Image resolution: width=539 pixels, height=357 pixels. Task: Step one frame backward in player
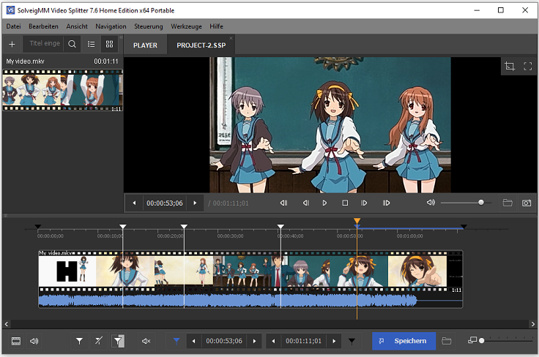pyautogui.click(x=305, y=203)
